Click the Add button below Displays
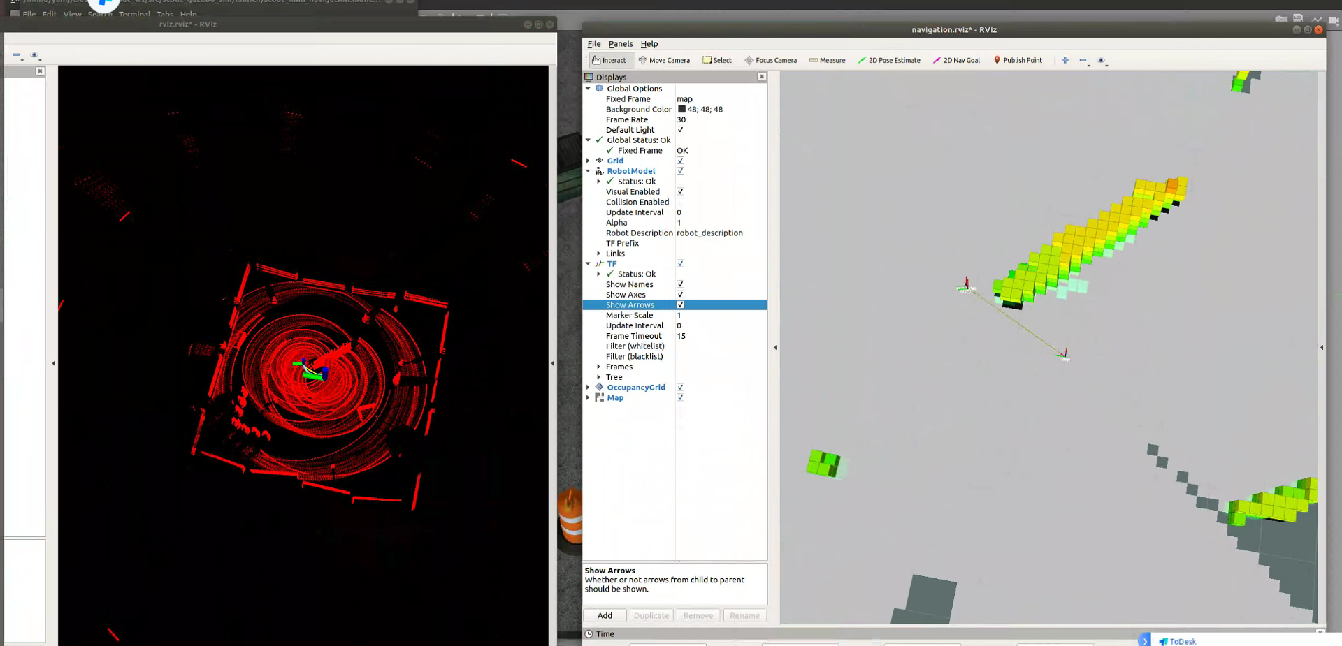The height and width of the screenshot is (646, 1342). 605,615
